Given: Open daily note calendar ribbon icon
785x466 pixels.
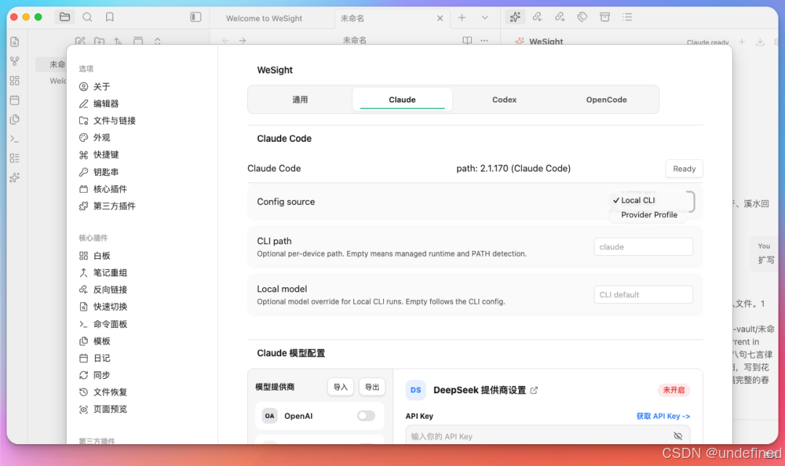Looking at the screenshot, I should 15,100.
